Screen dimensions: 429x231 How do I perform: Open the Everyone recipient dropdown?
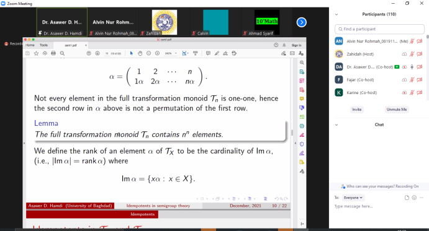point(353,198)
